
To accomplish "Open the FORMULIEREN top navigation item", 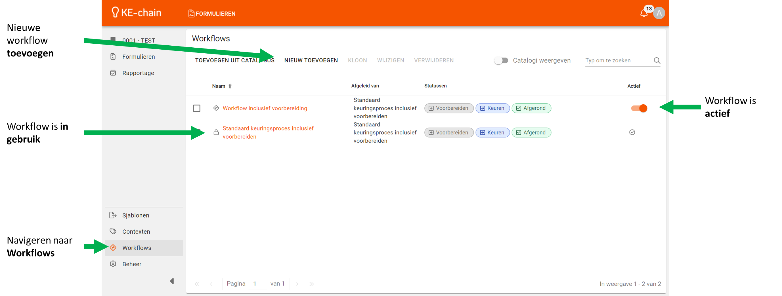I will coord(212,14).
